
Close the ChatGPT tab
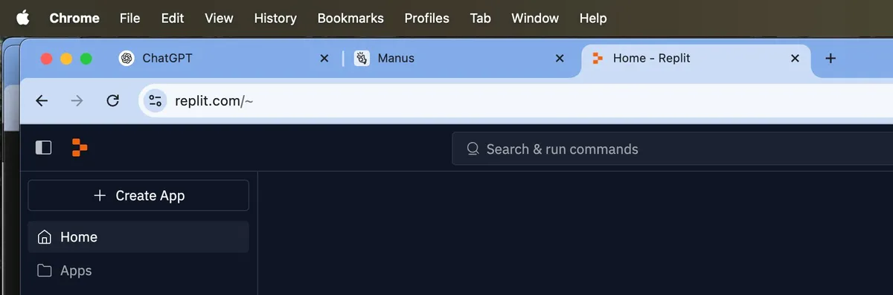coord(324,58)
